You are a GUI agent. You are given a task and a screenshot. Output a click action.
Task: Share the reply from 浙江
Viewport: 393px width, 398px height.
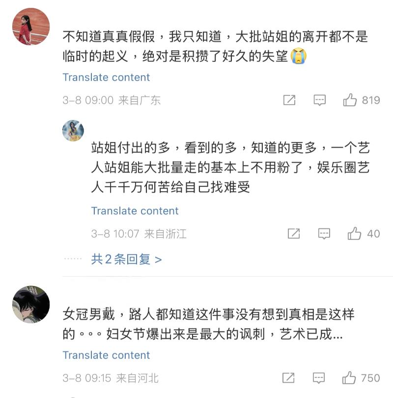click(293, 234)
